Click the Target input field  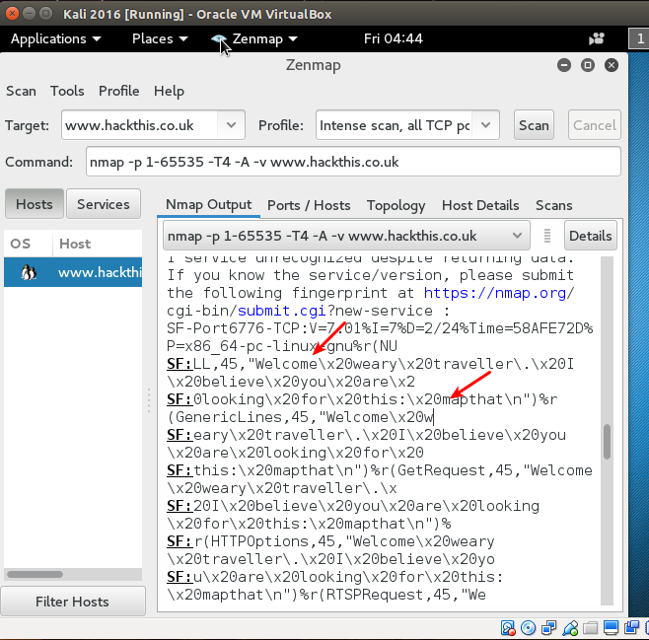click(141, 125)
